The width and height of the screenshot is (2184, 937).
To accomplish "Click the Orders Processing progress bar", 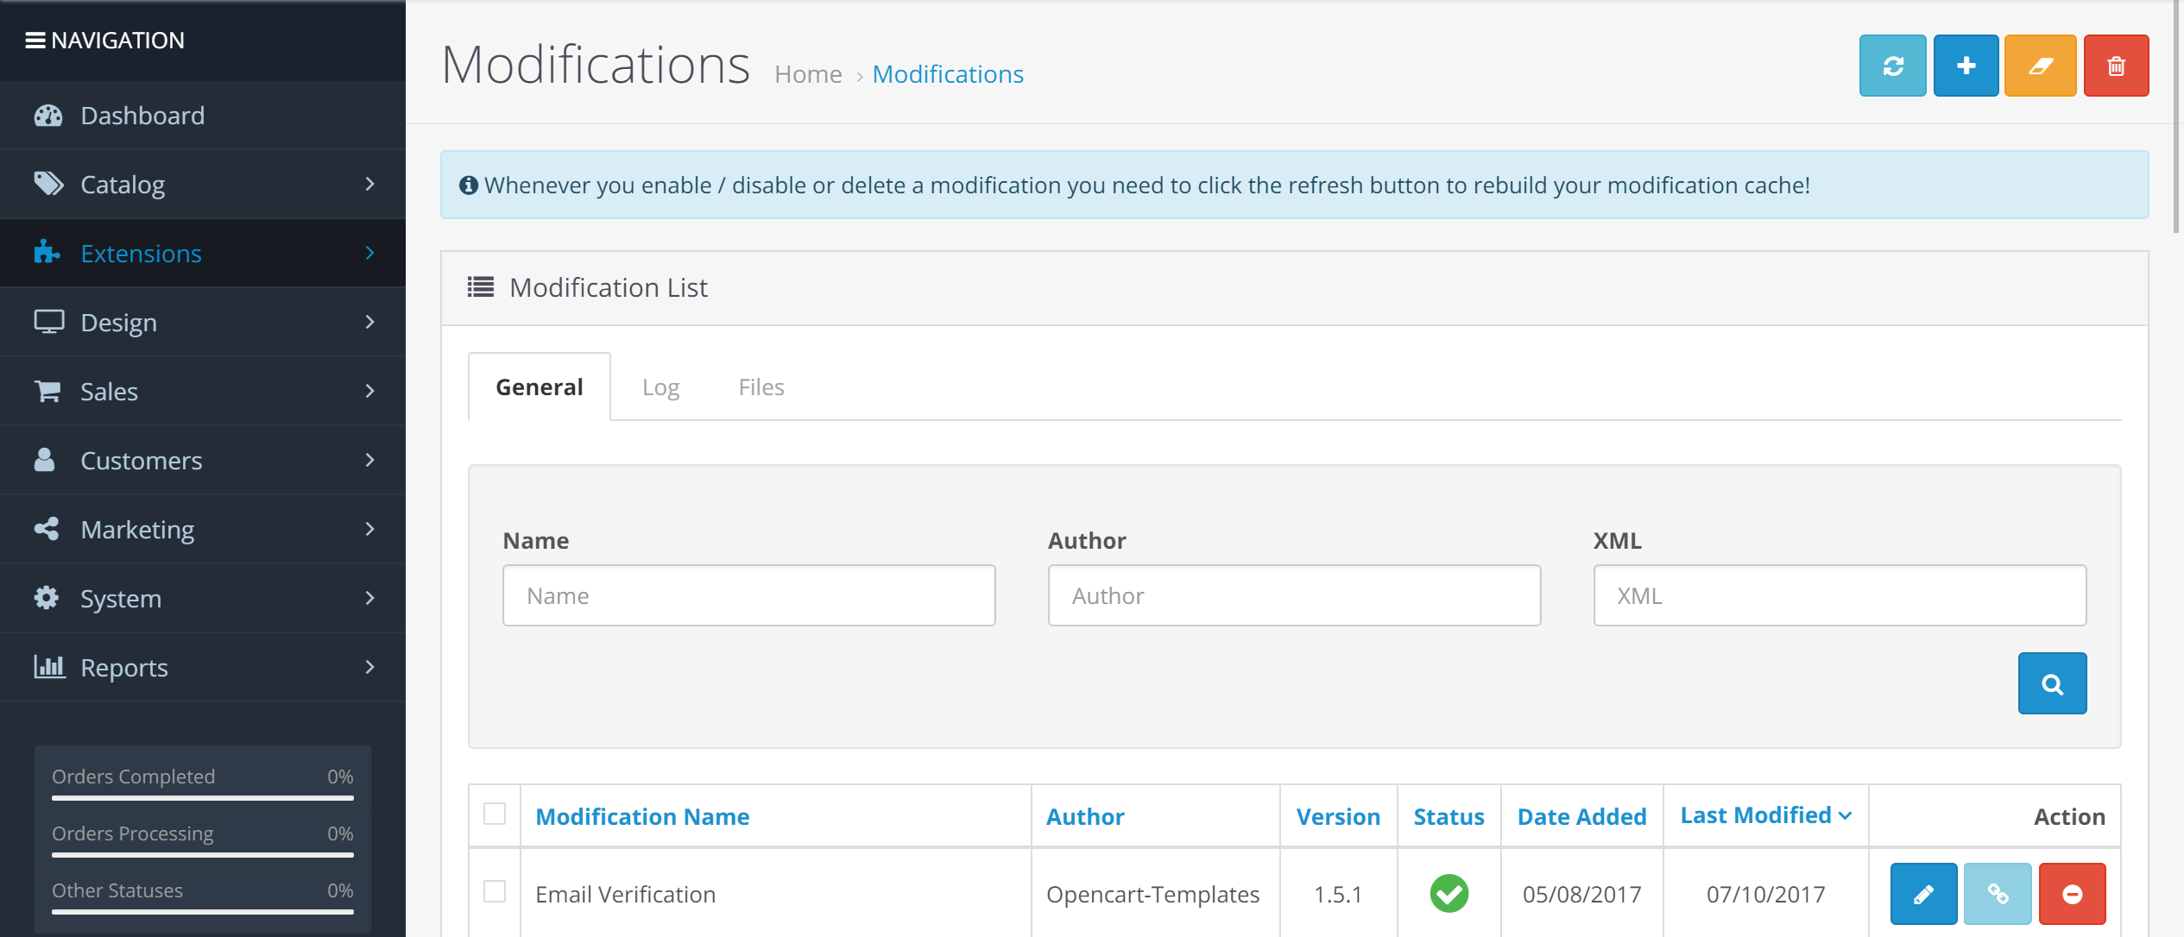I will click(203, 855).
